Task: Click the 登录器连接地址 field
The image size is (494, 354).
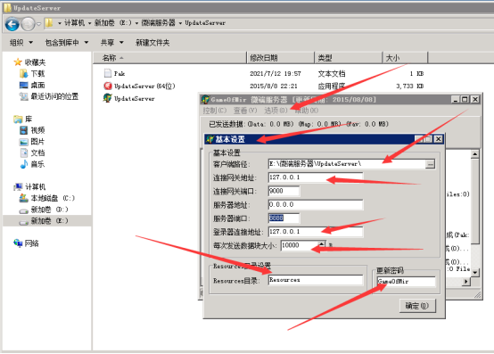Action: [316, 232]
